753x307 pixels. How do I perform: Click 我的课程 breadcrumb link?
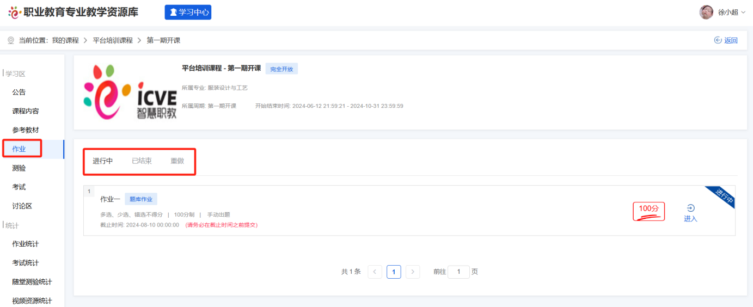tap(65, 40)
